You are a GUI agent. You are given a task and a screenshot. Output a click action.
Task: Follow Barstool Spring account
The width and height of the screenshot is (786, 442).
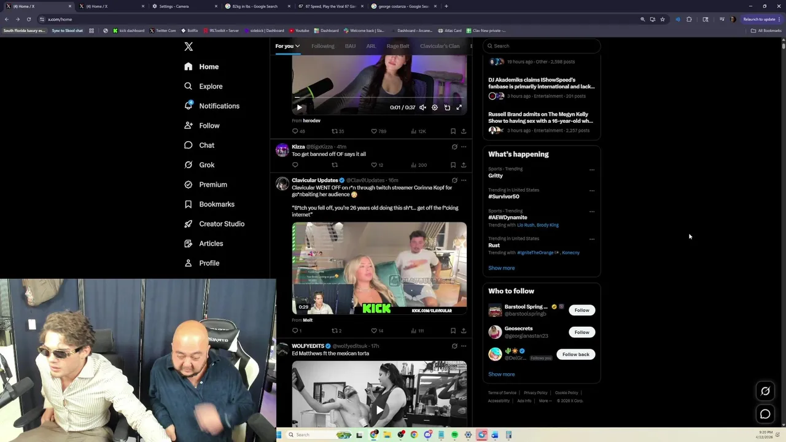pos(582,310)
